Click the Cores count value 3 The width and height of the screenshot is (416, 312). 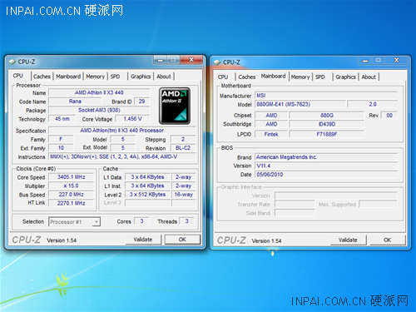141,221
